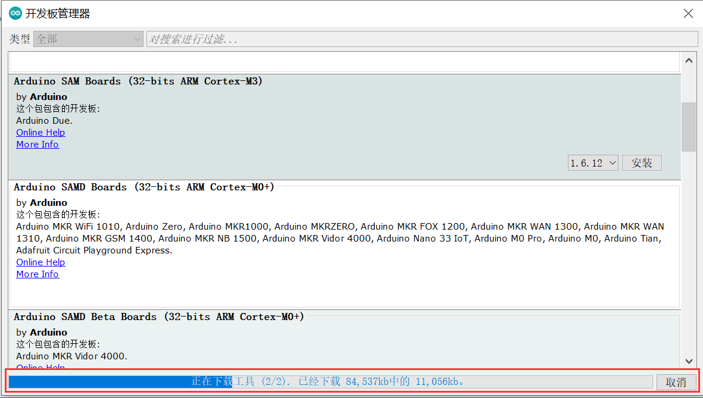Click the scroll up arrow of the list
Viewport: 703px width, 398px height.
coord(689,61)
